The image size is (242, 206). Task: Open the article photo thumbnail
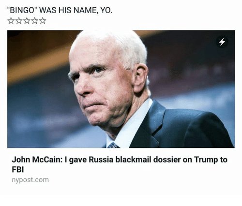121,89
